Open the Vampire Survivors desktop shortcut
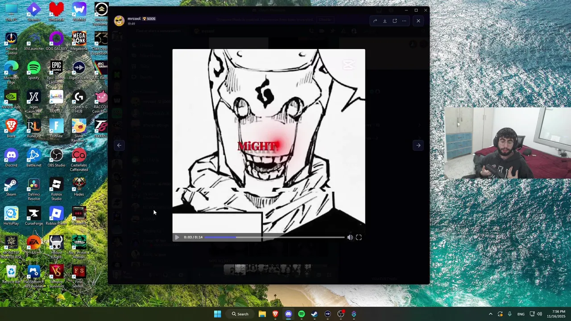 (56, 276)
